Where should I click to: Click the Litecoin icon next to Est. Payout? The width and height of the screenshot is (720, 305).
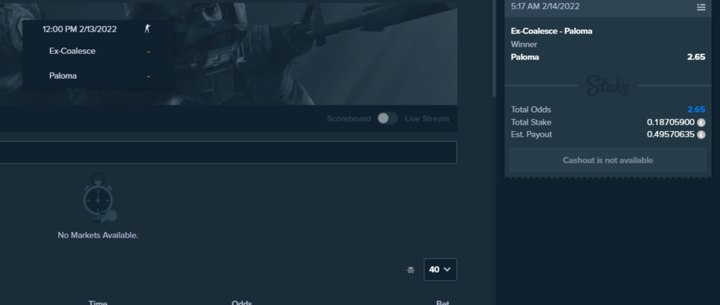701,135
